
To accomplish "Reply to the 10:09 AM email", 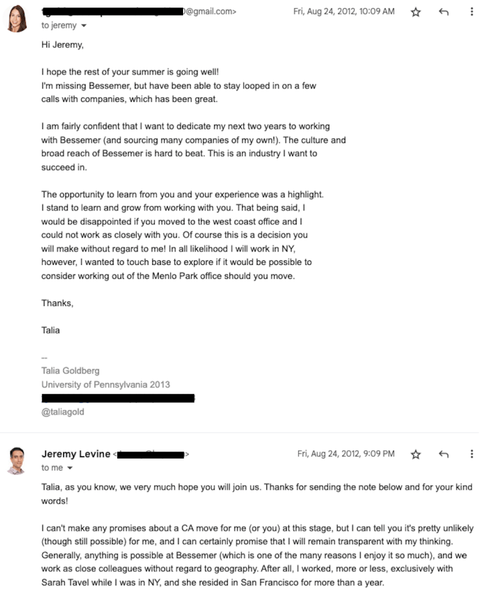I will 444,12.
